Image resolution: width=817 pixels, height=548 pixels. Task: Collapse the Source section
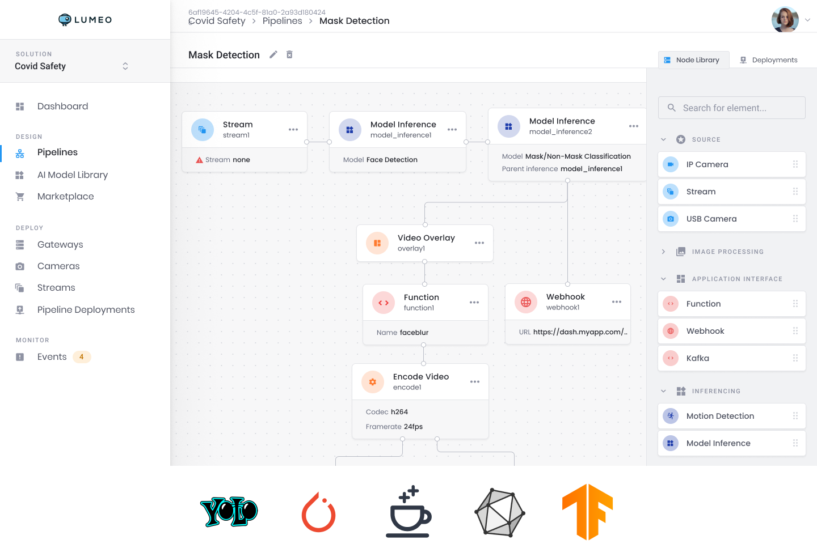click(x=663, y=139)
